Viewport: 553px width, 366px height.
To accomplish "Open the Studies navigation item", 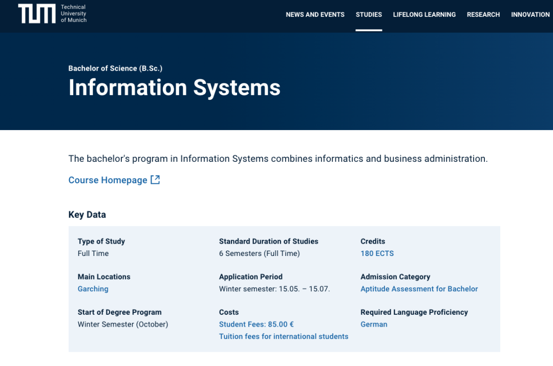I will click(369, 14).
